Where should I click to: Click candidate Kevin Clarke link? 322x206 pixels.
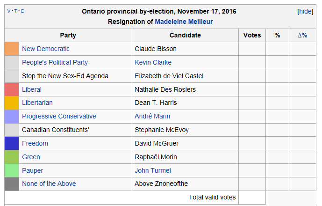click(x=153, y=62)
